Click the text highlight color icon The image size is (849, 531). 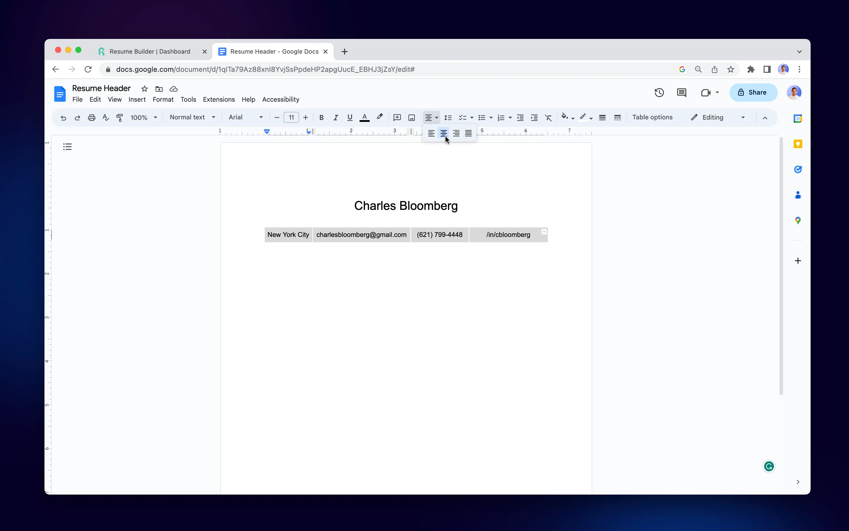click(379, 117)
